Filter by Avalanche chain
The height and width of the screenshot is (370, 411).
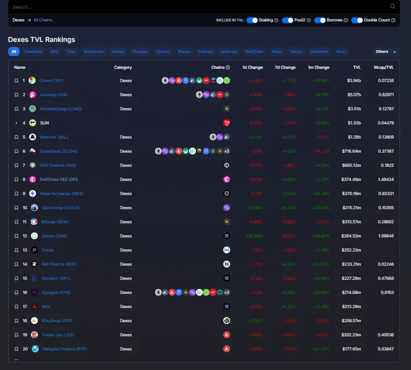coord(93,51)
